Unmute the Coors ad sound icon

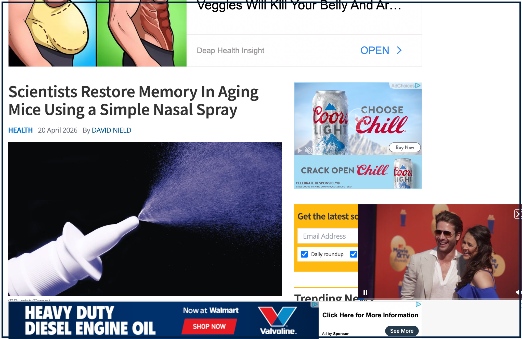308,151
